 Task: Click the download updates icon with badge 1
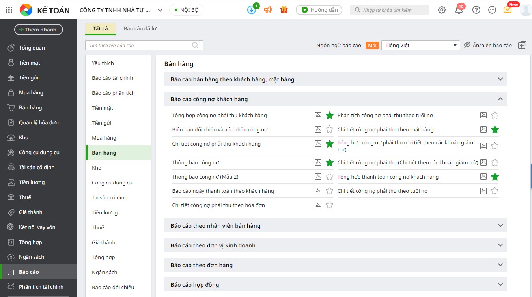tap(252, 10)
